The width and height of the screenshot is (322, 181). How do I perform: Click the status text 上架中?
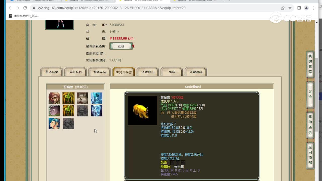114,32
